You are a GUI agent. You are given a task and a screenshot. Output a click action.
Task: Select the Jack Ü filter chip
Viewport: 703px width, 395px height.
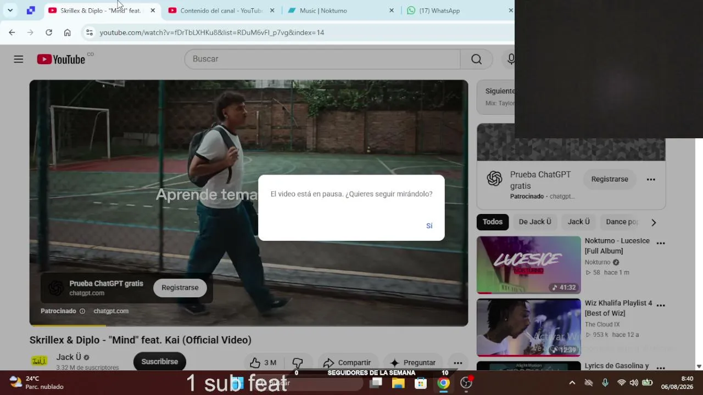(x=578, y=222)
